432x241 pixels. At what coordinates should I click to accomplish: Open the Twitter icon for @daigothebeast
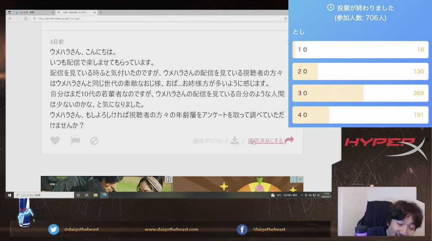(x=54, y=229)
